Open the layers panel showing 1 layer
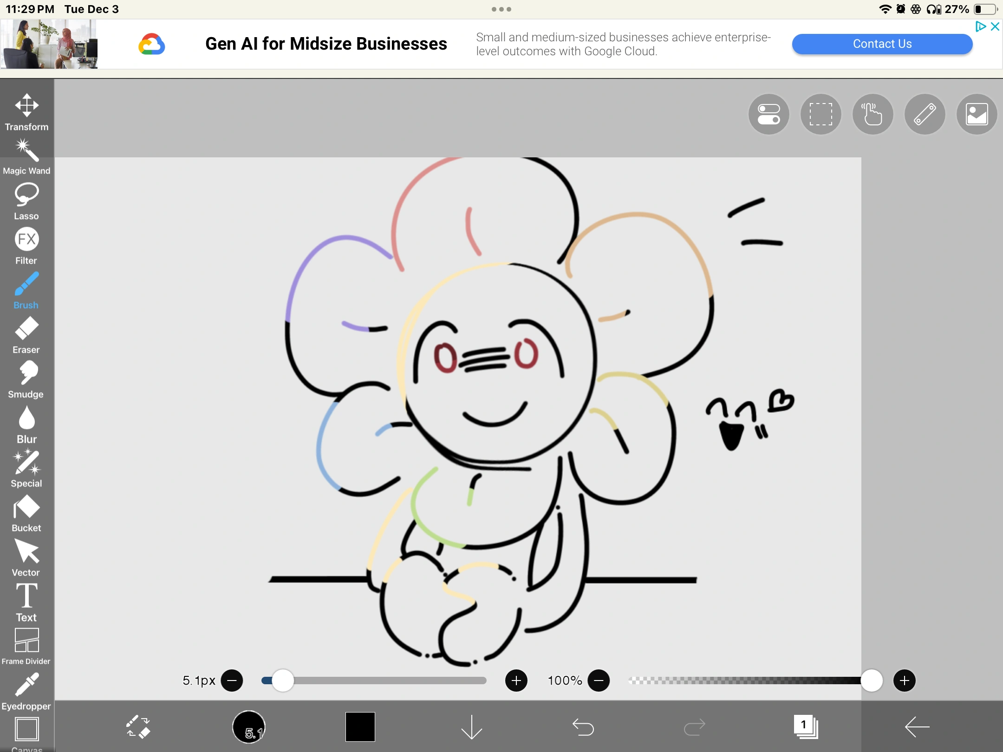 tap(806, 726)
